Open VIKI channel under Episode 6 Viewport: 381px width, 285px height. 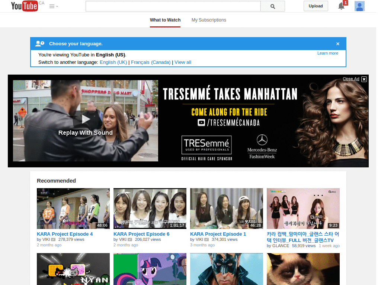tap(122, 239)
